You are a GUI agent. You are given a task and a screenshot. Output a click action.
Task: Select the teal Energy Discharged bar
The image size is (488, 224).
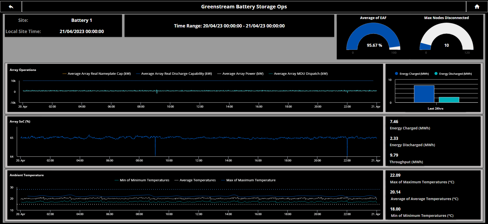449,100
